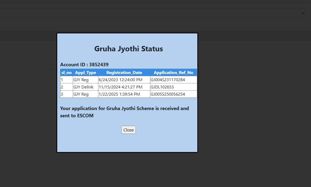Click the GJY Delink application type cell
Viewport: 311px width, 187px height.
pos(86,87)
